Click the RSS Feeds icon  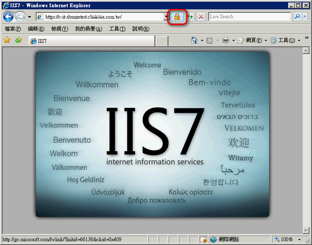[210, 40]
